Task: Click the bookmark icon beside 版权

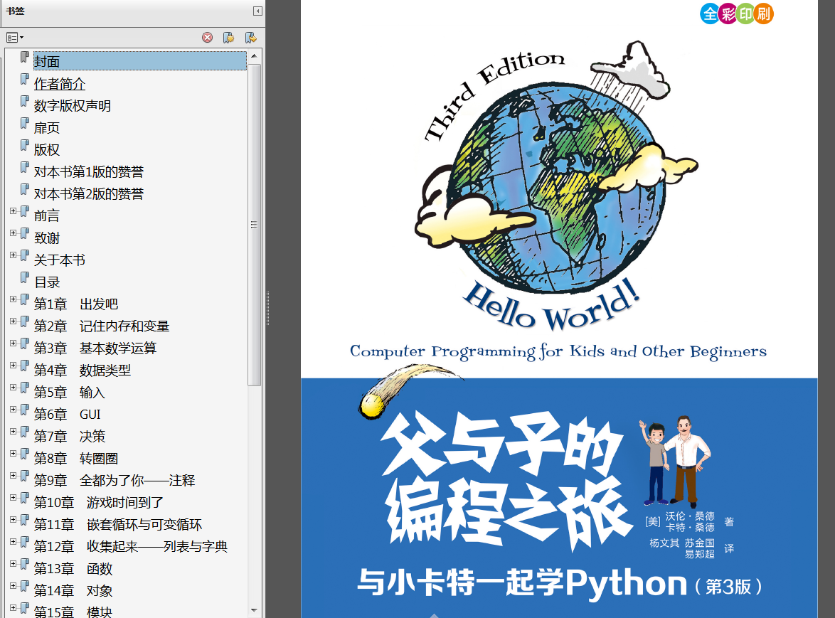Action: (24, 145)
